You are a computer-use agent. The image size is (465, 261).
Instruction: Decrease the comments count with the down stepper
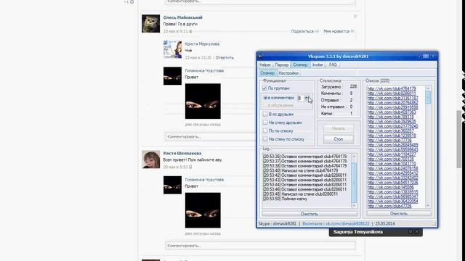pyautogui.click(x=307, y=100)
